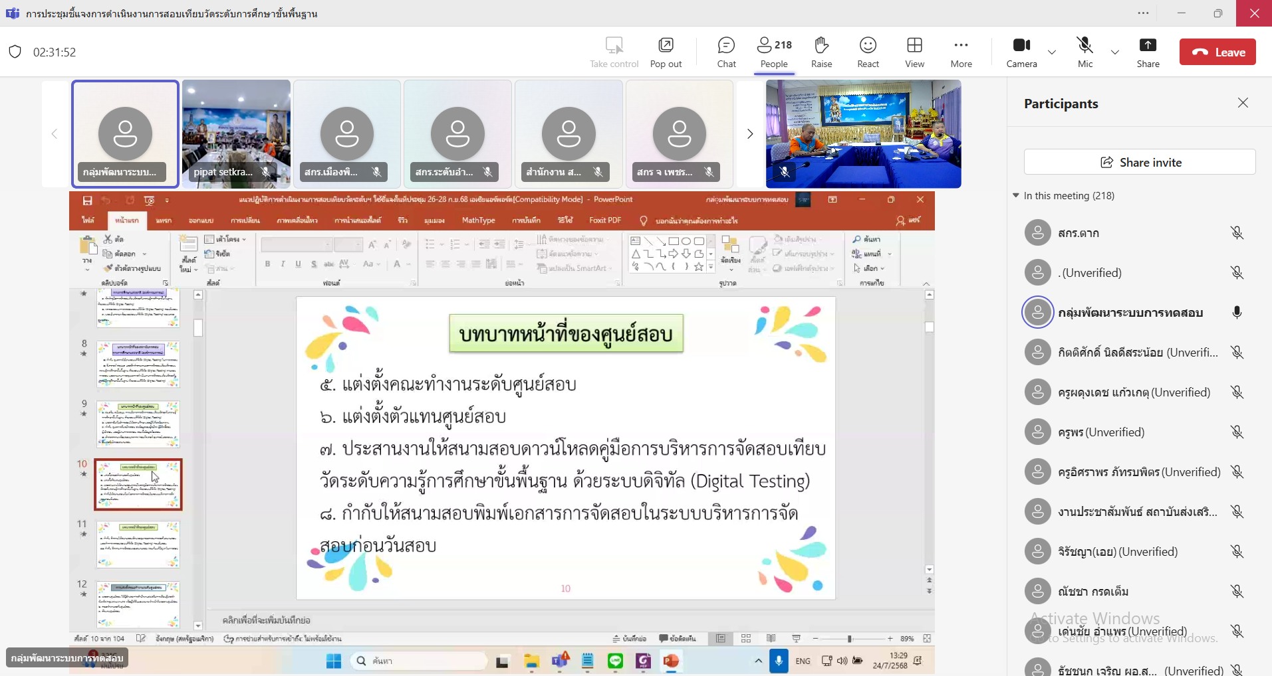This screenshot has height=676, width=1272.
Task: Open Teams window more options ellipsis
Action: point(1143,13)
